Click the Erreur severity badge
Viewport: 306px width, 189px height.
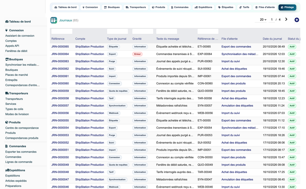tap(137, 54)
